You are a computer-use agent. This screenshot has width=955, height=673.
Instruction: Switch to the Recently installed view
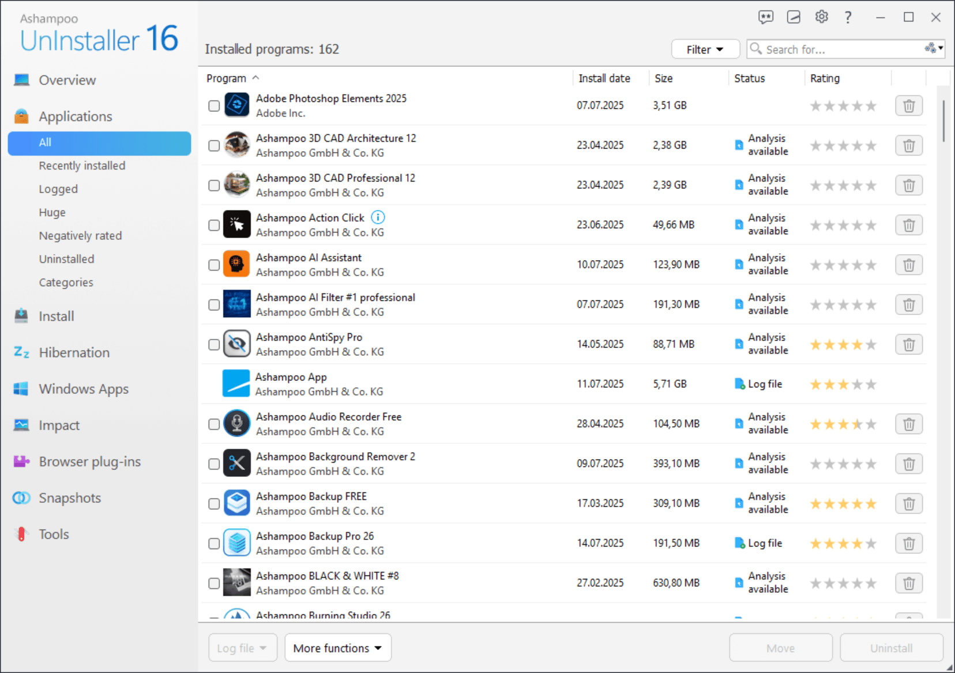tap(82, 166)
